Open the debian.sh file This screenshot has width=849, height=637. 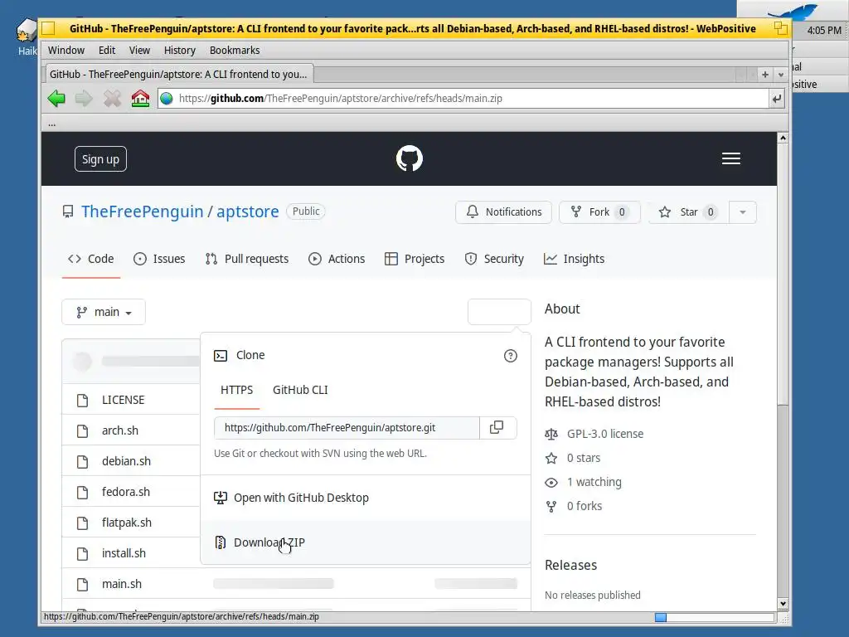[126, 461]
